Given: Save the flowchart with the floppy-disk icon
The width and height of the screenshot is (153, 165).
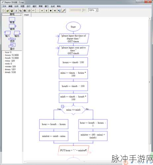Looking at the screenshot, I should pos(12,11).
